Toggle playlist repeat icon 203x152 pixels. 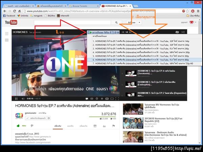click(x=177, y=32)
